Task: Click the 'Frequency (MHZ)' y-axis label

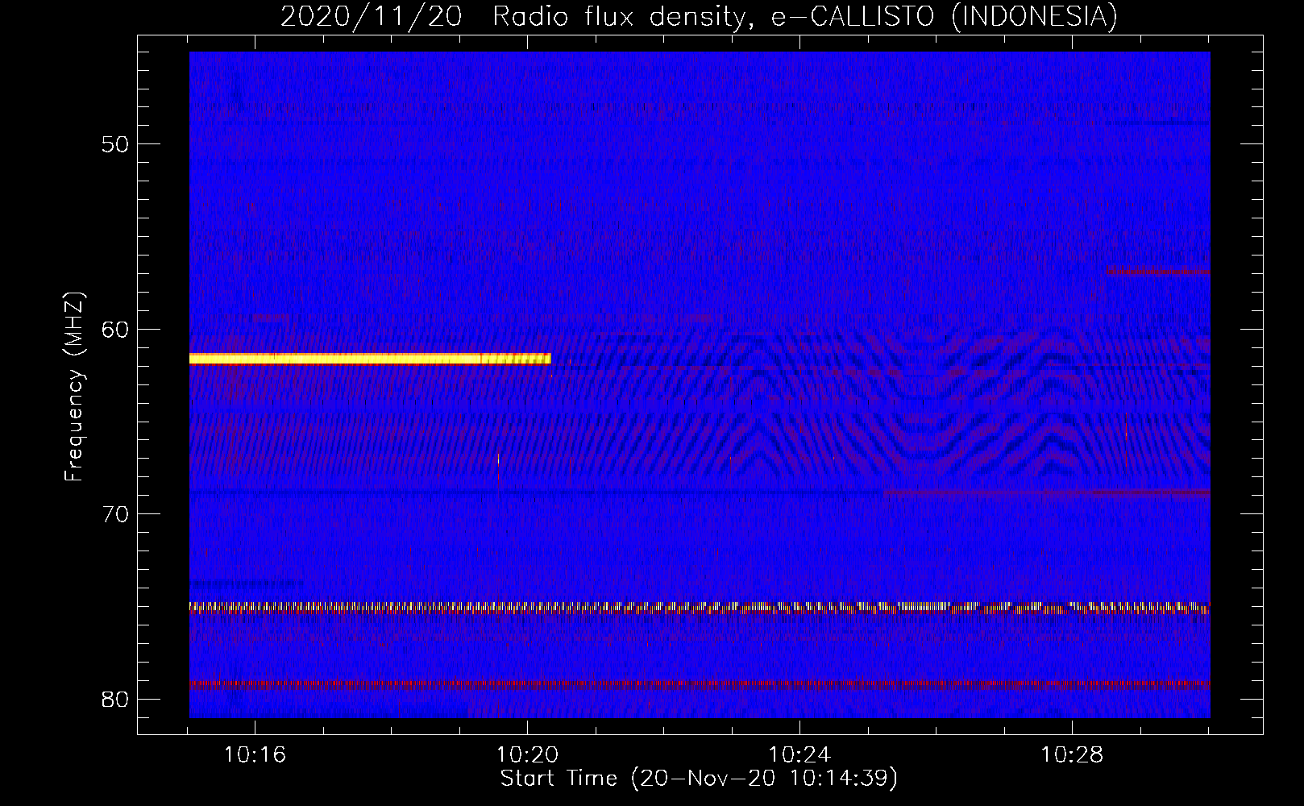Action: pyautogui.click(x=74, y=387)
